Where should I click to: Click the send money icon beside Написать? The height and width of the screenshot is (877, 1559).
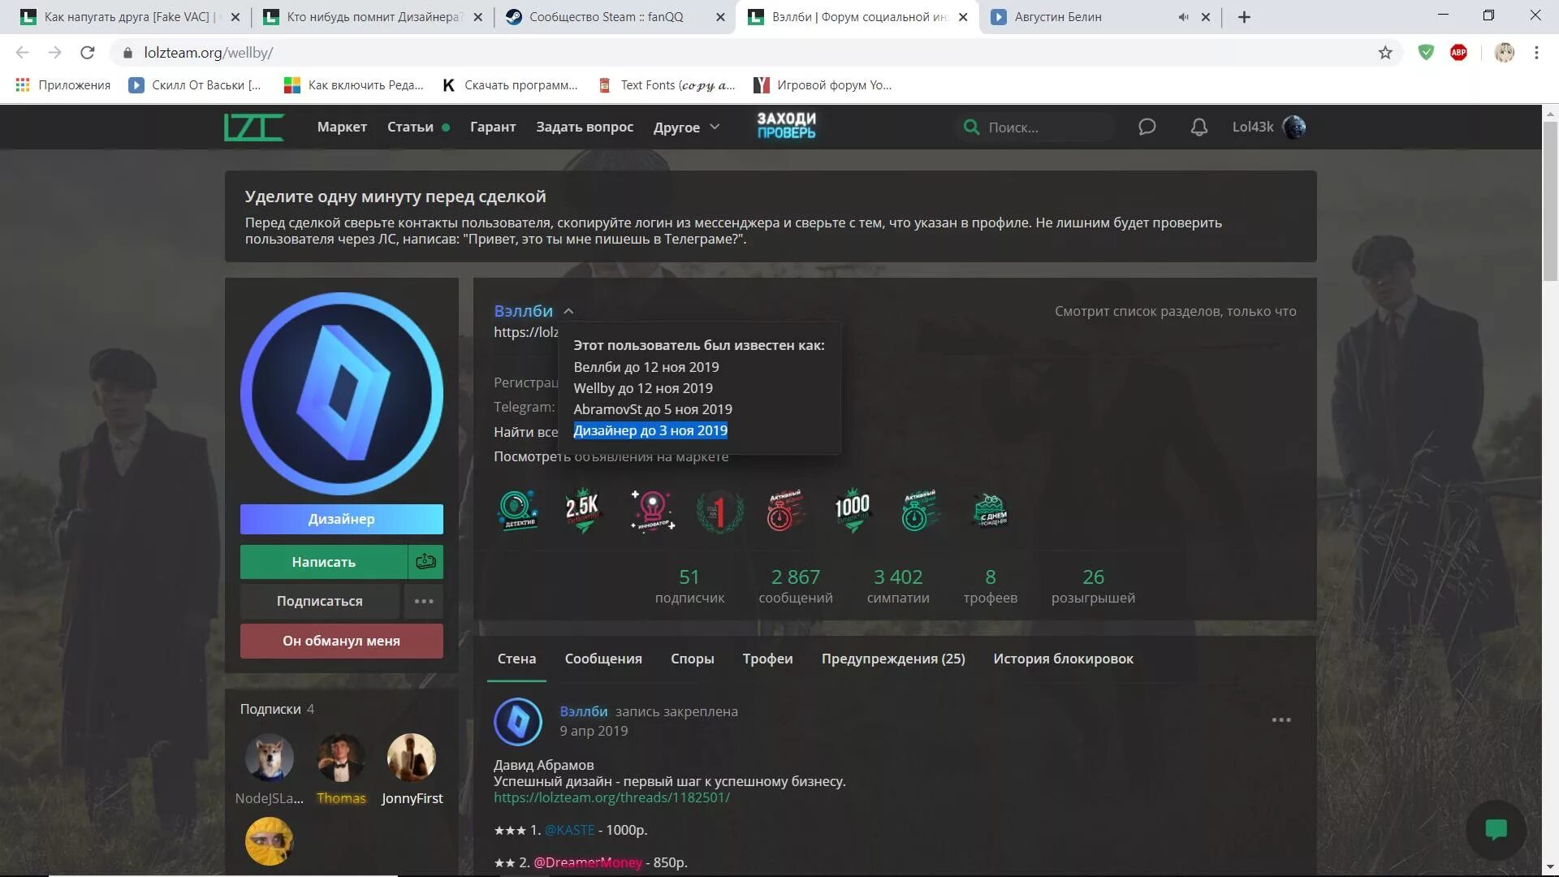tap(425, 562)
